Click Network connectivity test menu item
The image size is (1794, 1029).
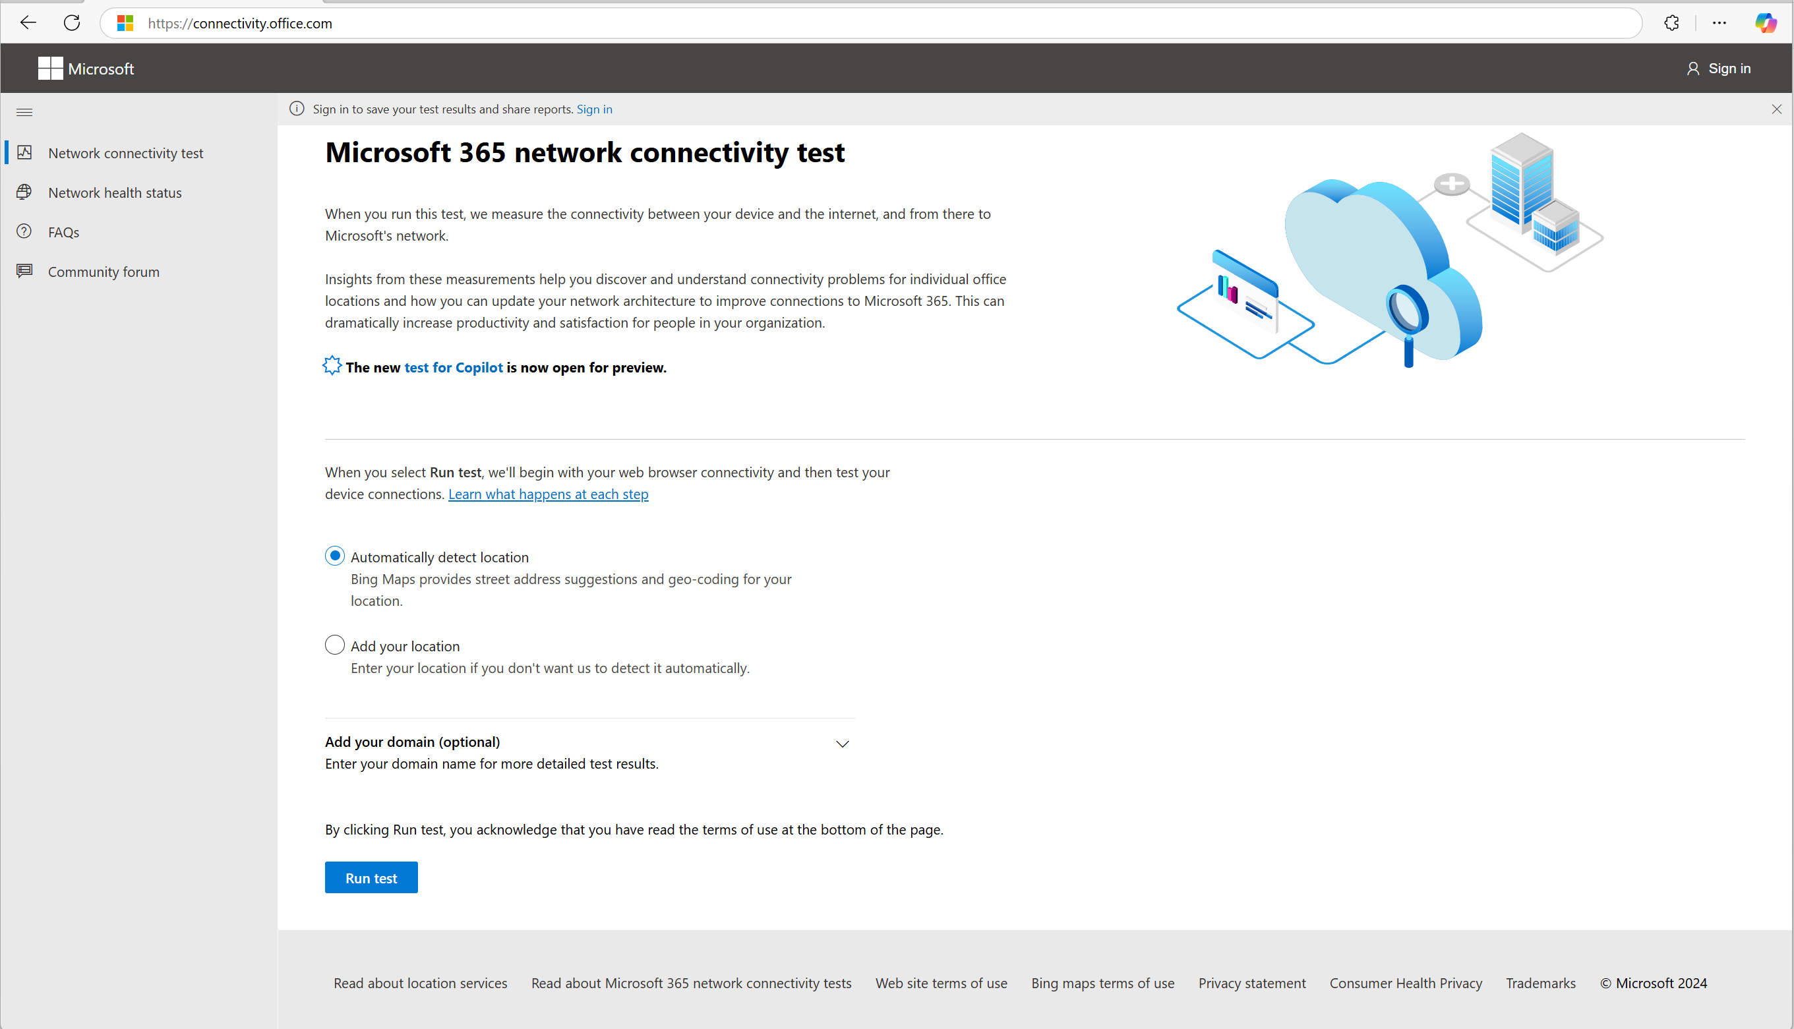125,153
